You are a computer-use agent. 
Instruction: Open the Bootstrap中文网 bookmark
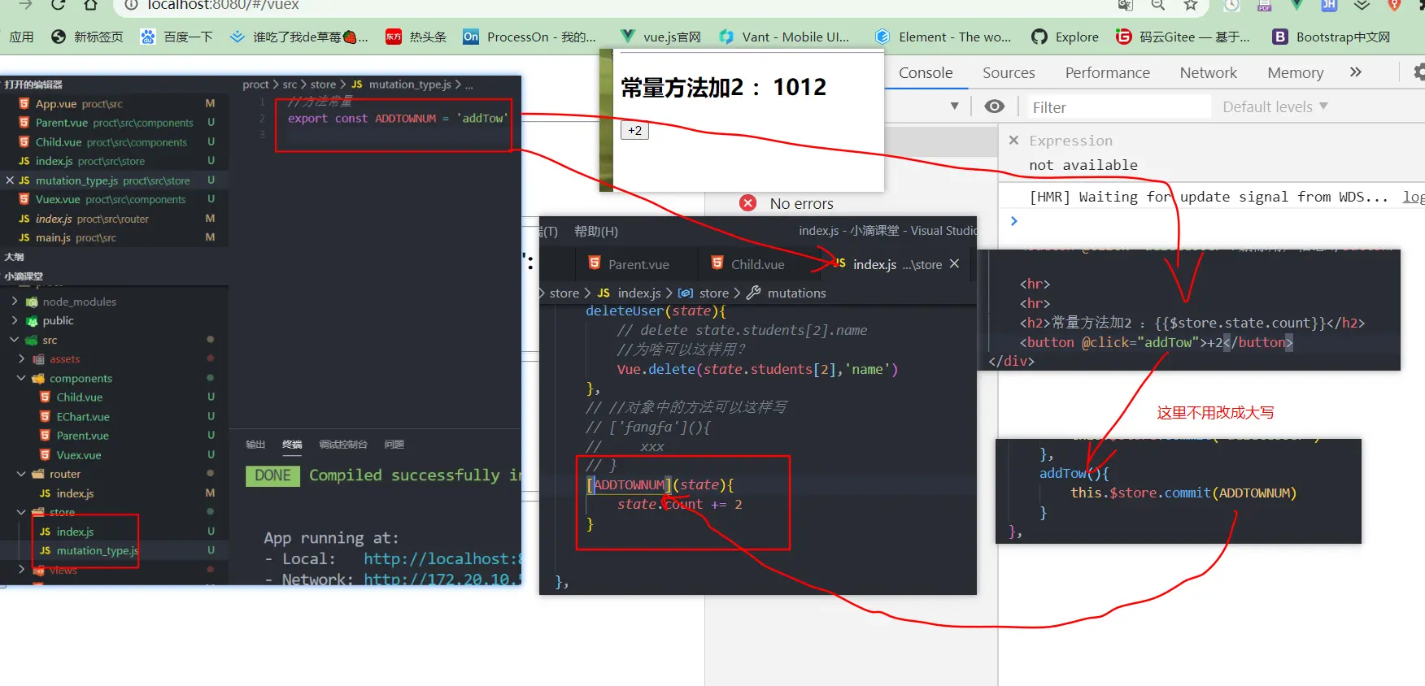[x=1331, y=37]
